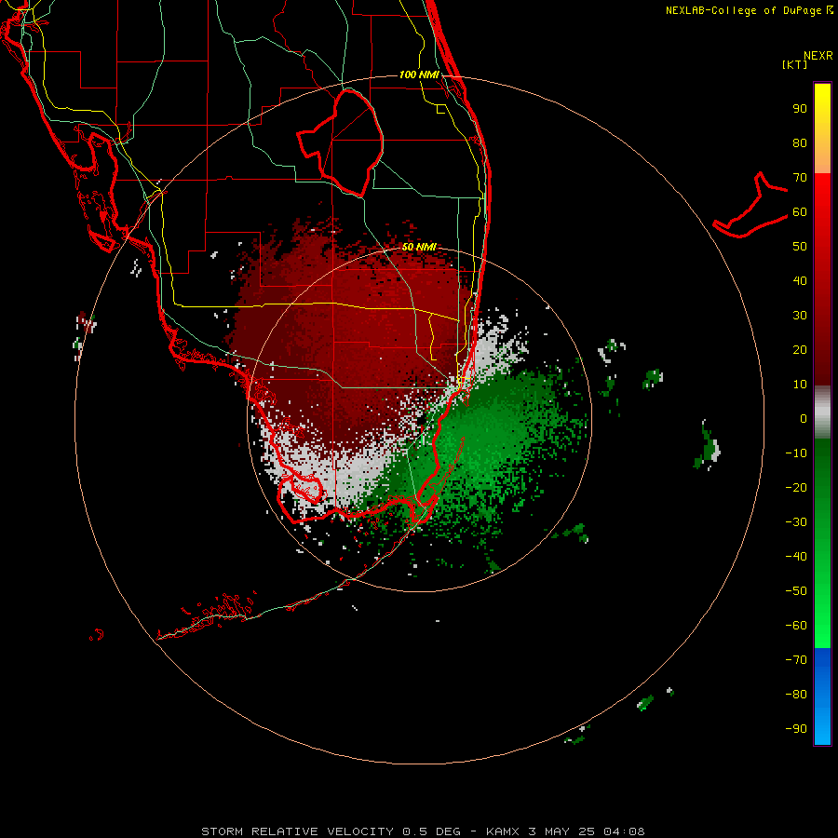The image size is (838, 838).
Task: Click the 90 value on velocity scale
Action: [800, 109]
